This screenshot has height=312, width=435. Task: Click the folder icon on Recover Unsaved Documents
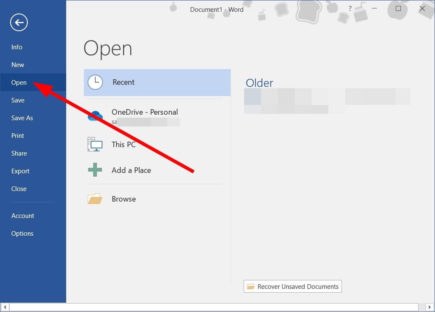(250, 286)
